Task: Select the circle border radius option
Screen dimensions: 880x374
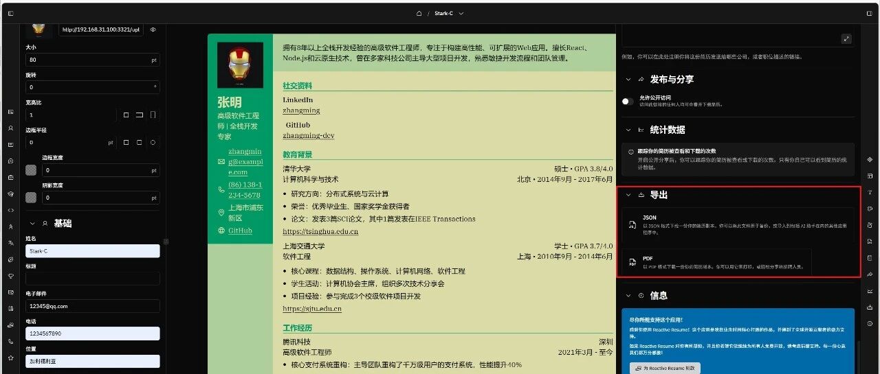Action: (153, 143)
